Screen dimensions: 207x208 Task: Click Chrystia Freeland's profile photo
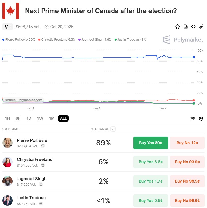pos(7,162)
